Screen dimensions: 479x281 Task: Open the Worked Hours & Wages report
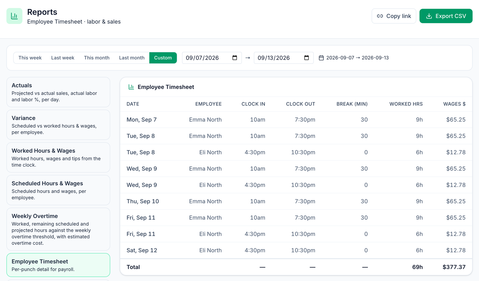click(58, 157)
